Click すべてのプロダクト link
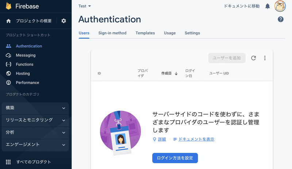 click(34, 162)
